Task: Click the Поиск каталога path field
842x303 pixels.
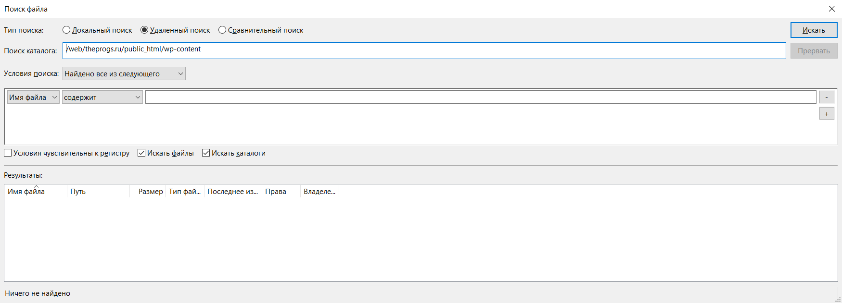Action: 423,50
